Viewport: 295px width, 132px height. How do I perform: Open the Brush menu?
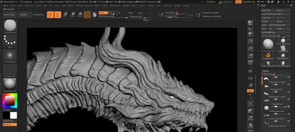point(13,6)
